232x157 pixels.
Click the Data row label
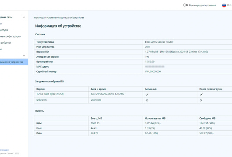coord(39,133)
